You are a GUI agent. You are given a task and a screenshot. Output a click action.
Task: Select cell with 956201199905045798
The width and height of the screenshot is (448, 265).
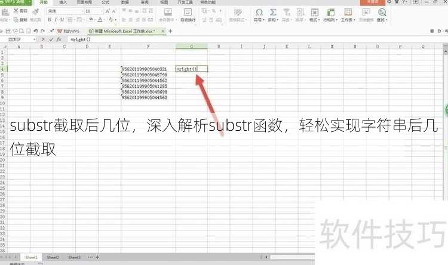click(148, 75)
